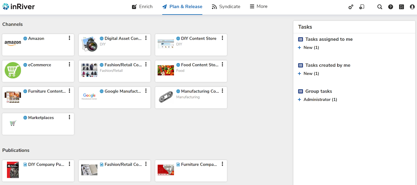Click the user profile icon

pos(412,7)
